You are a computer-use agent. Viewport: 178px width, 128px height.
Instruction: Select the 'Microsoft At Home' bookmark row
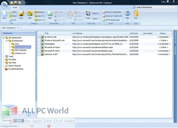[x=105, y=47]
